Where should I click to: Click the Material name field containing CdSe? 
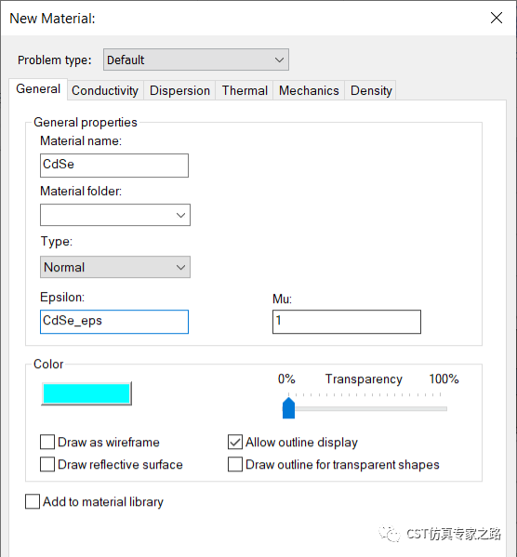pyautogui.click(x=114, y=166)
